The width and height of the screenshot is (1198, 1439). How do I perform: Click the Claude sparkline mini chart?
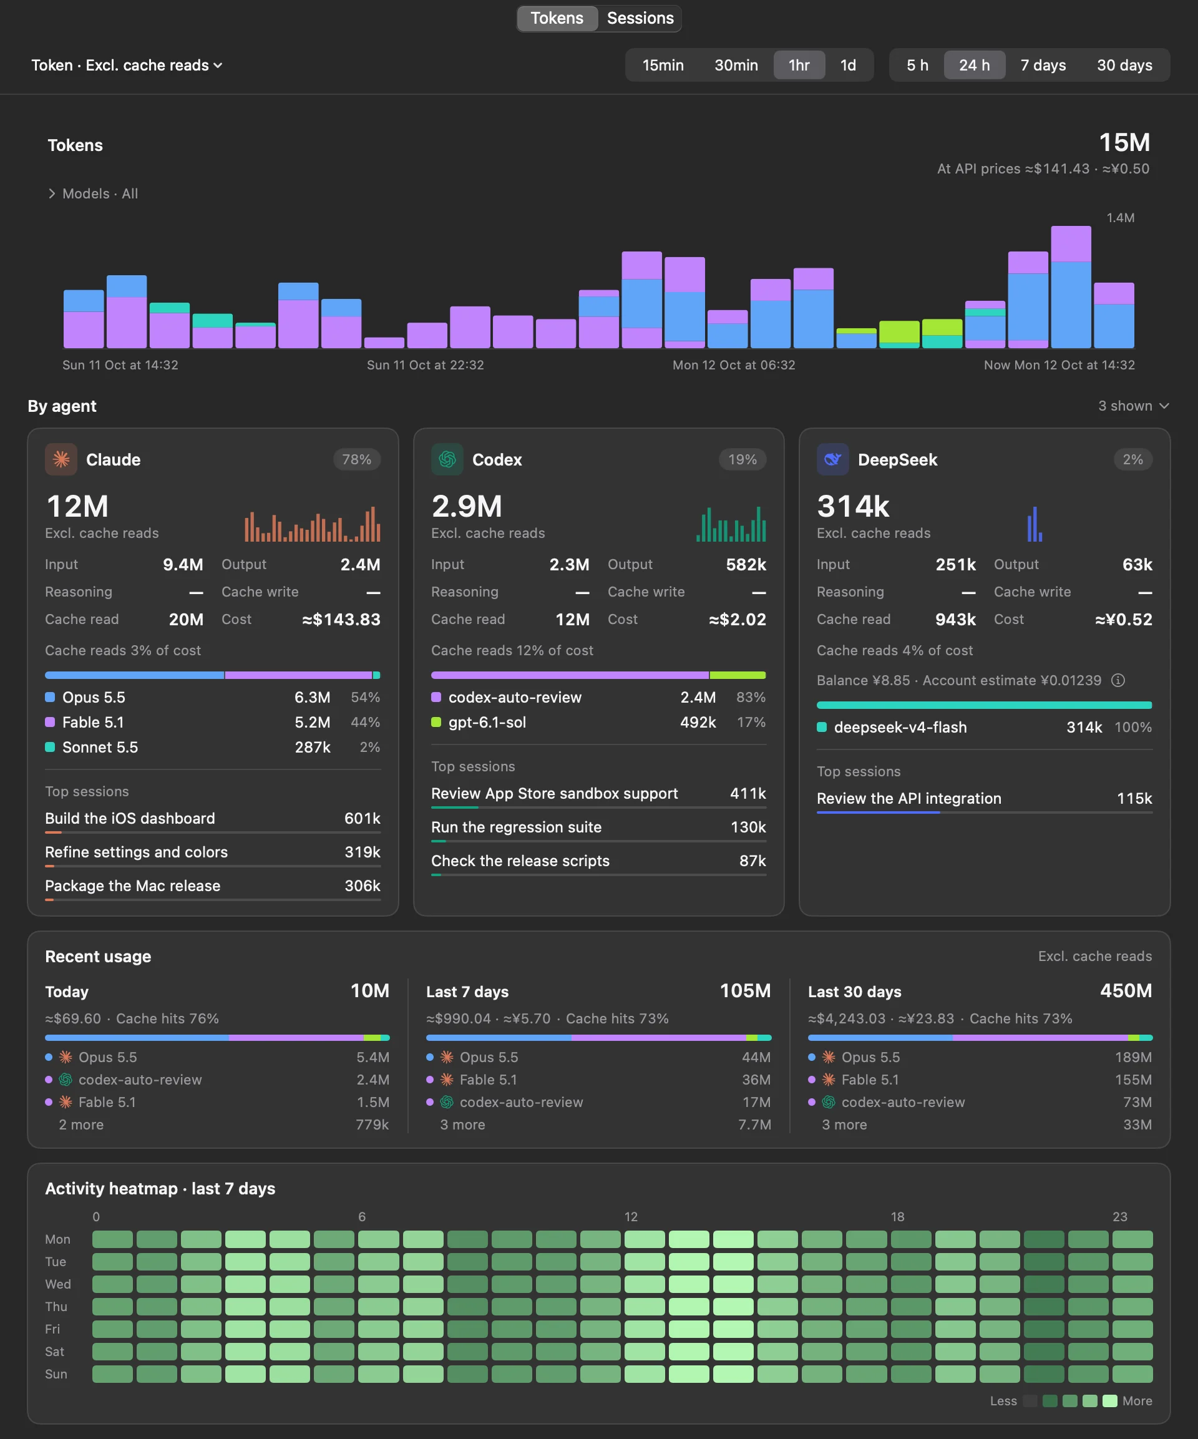point(313,524)
